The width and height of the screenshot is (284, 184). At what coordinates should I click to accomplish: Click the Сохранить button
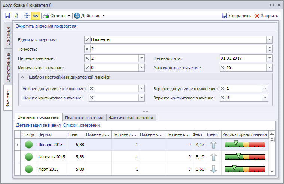236,16
